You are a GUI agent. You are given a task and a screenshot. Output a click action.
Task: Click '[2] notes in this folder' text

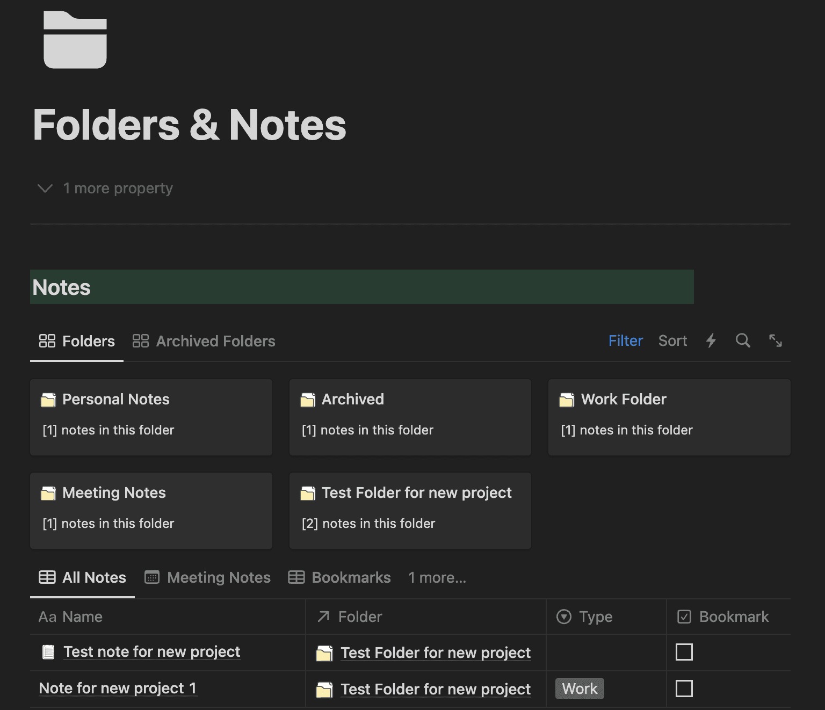[x=368, y=524]
